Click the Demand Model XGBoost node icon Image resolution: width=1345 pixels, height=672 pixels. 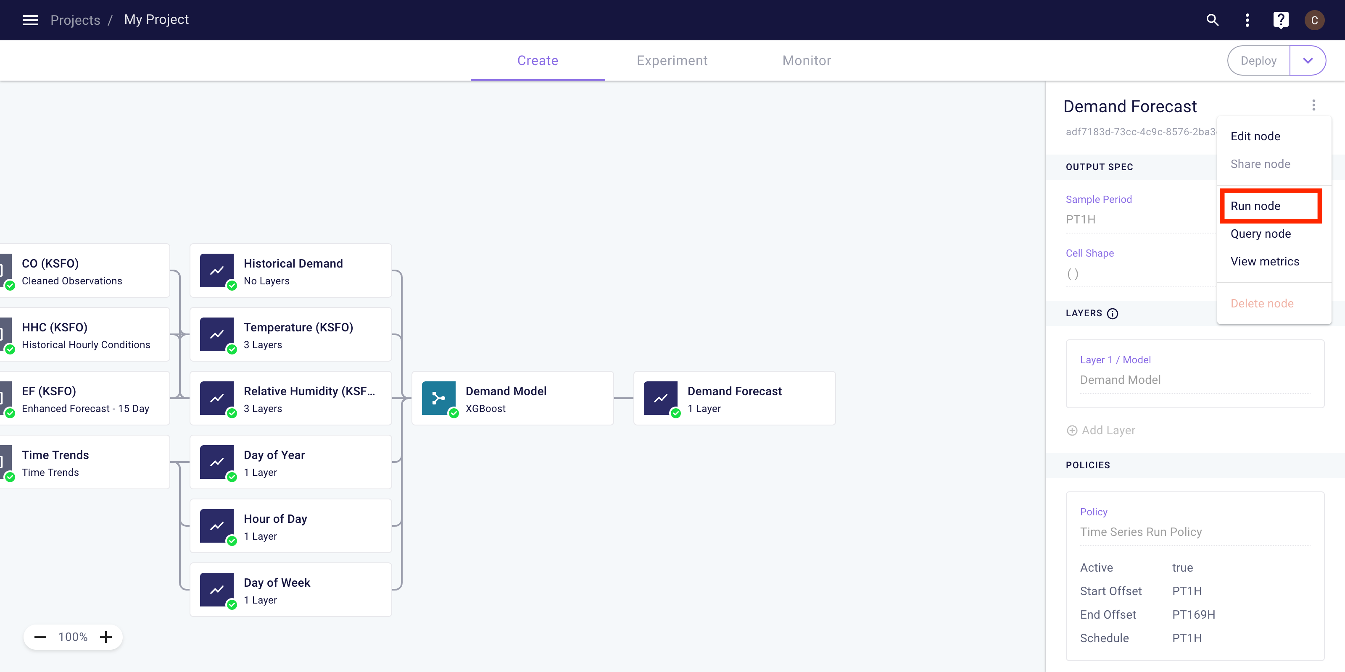(x=438, y=398)
